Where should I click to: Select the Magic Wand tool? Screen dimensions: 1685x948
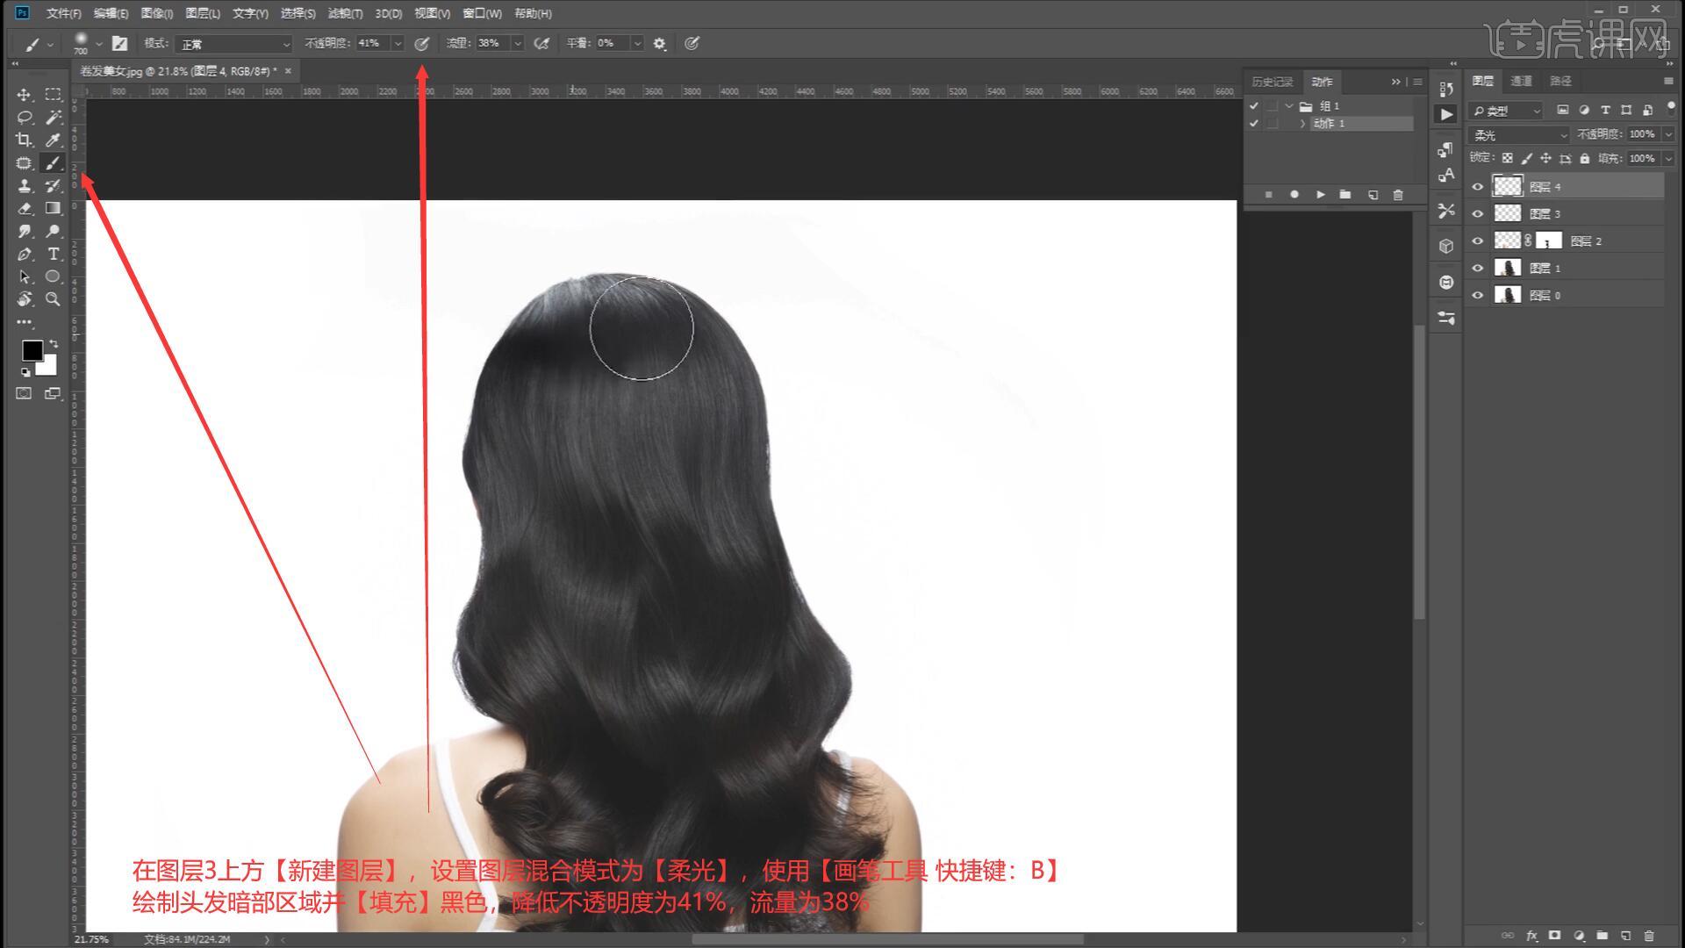click(53, 117)
